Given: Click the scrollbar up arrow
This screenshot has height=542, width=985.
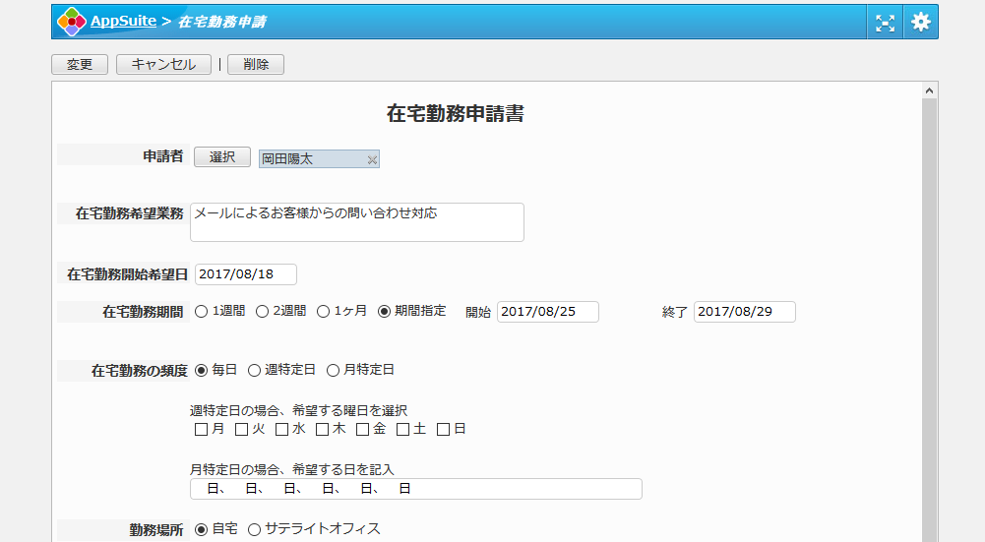Looking at the screenshot, I should pos(929,90).
